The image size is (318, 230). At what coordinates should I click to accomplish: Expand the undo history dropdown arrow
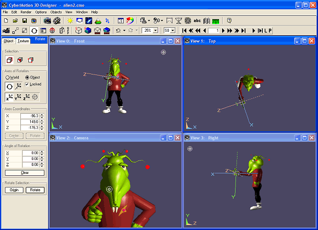[x=124, y=31]
